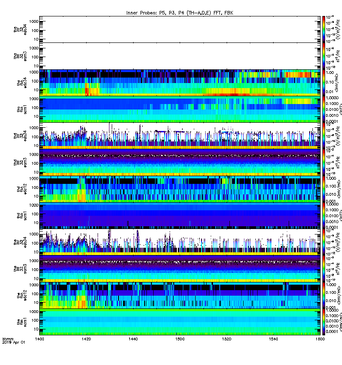The height and width of the screenshot is (365, 342).
Task: Click the 'nT²/Hz' unit label of tha scm3 panel
Action: tap(338, 56)
